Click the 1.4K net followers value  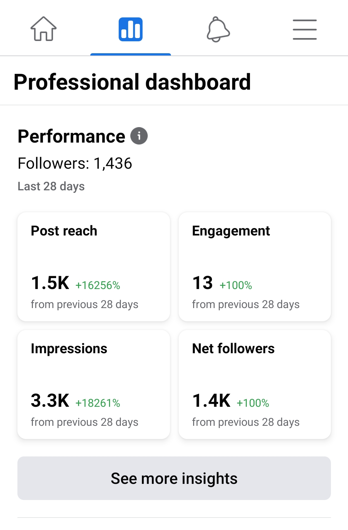click(211, 401)
